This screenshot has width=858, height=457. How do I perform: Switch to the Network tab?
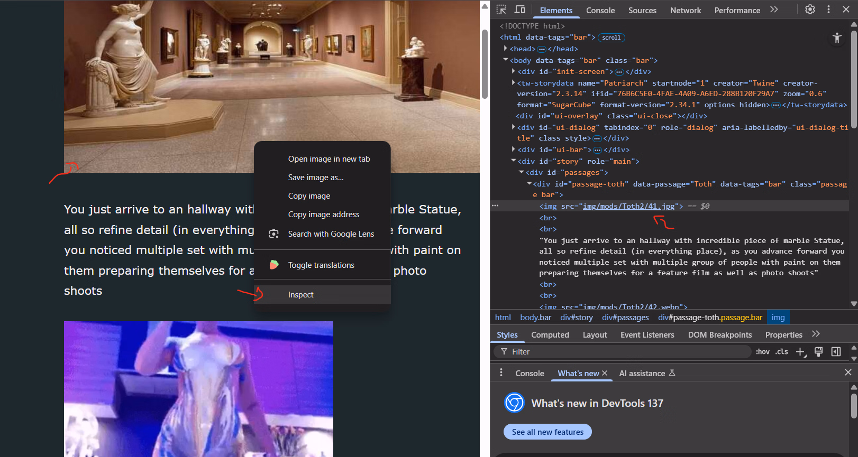[x=685, y=11]
